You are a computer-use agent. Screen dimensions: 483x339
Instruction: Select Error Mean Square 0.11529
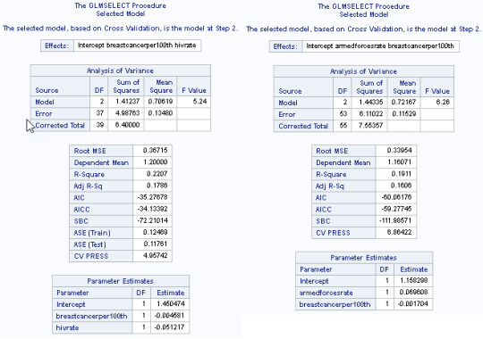point(403,113)
